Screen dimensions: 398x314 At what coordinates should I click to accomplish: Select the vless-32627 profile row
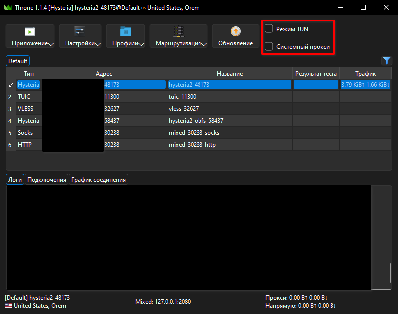click(199, 109)
